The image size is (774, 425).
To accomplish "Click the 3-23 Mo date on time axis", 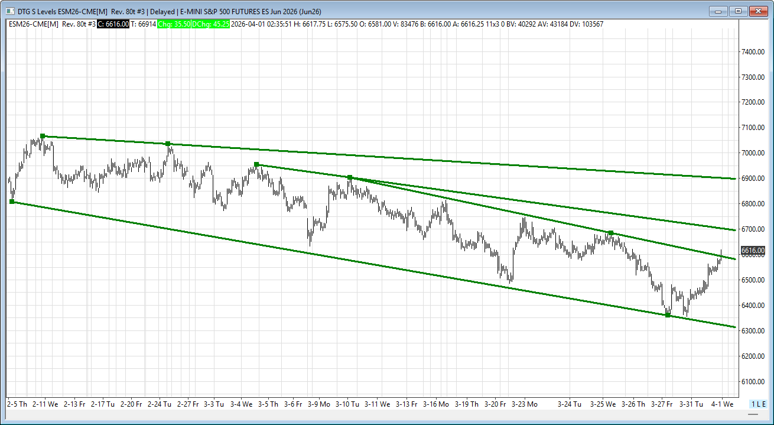I will point(524,404).
